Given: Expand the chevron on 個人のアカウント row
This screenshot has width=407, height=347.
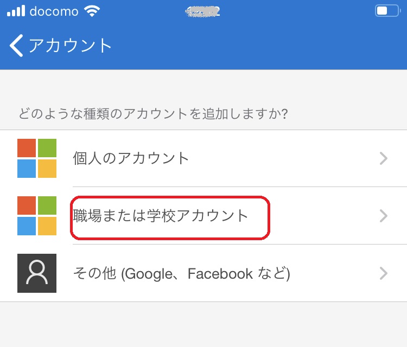Looking at the screenshot, I should coord(383,158).
